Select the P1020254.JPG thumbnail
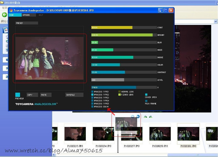 pos(103,134)
